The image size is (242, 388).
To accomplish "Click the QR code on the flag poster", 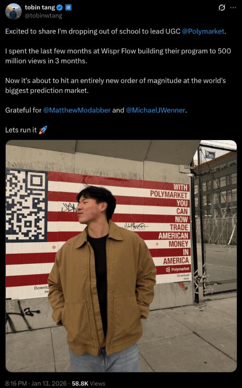I will [x=27, y=205].
